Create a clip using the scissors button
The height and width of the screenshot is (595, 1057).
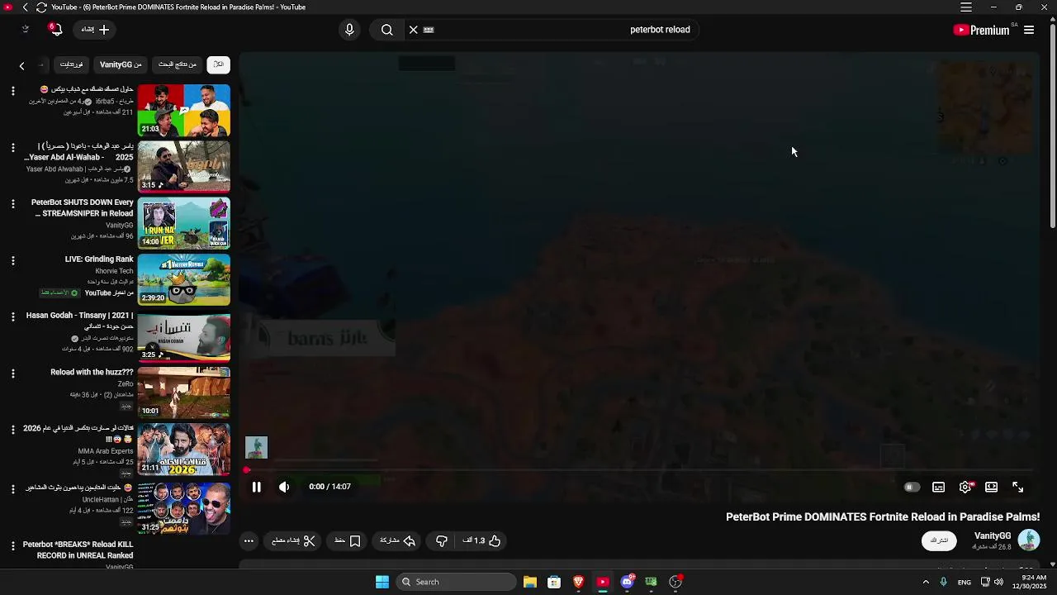coord(294,540)
